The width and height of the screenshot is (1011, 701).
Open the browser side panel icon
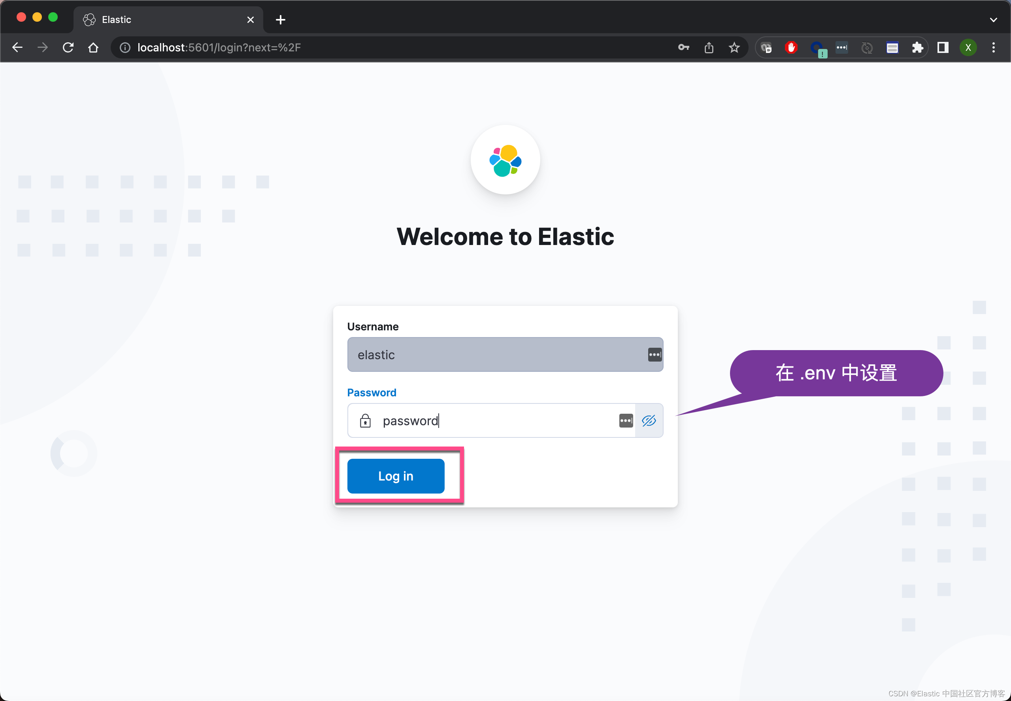[943, 47]
